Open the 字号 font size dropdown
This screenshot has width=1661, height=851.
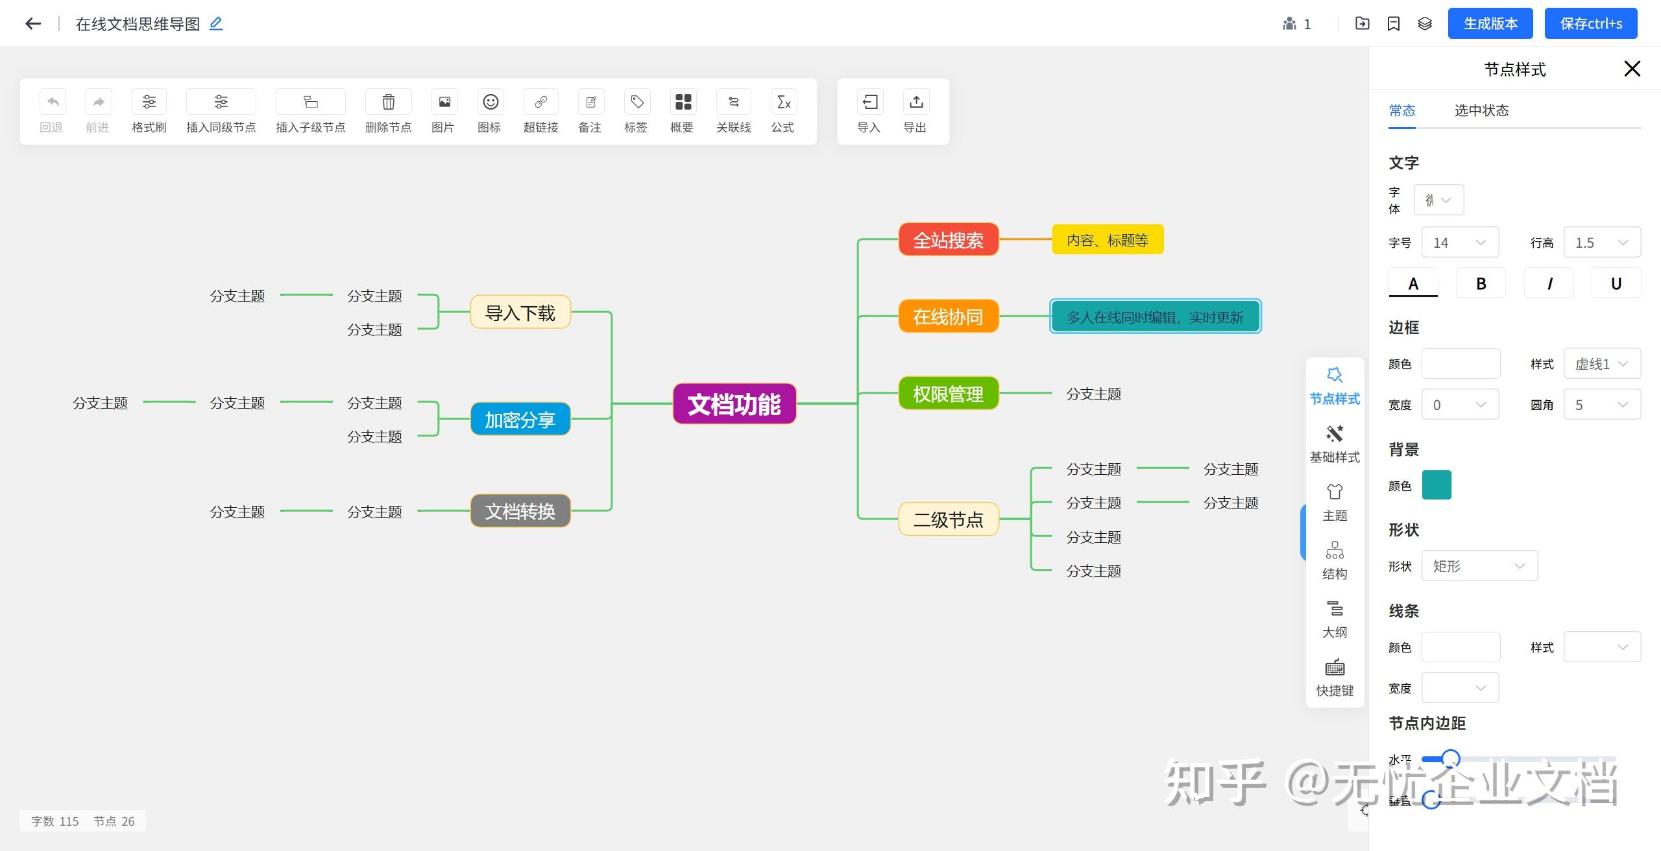coord(1460,242)
